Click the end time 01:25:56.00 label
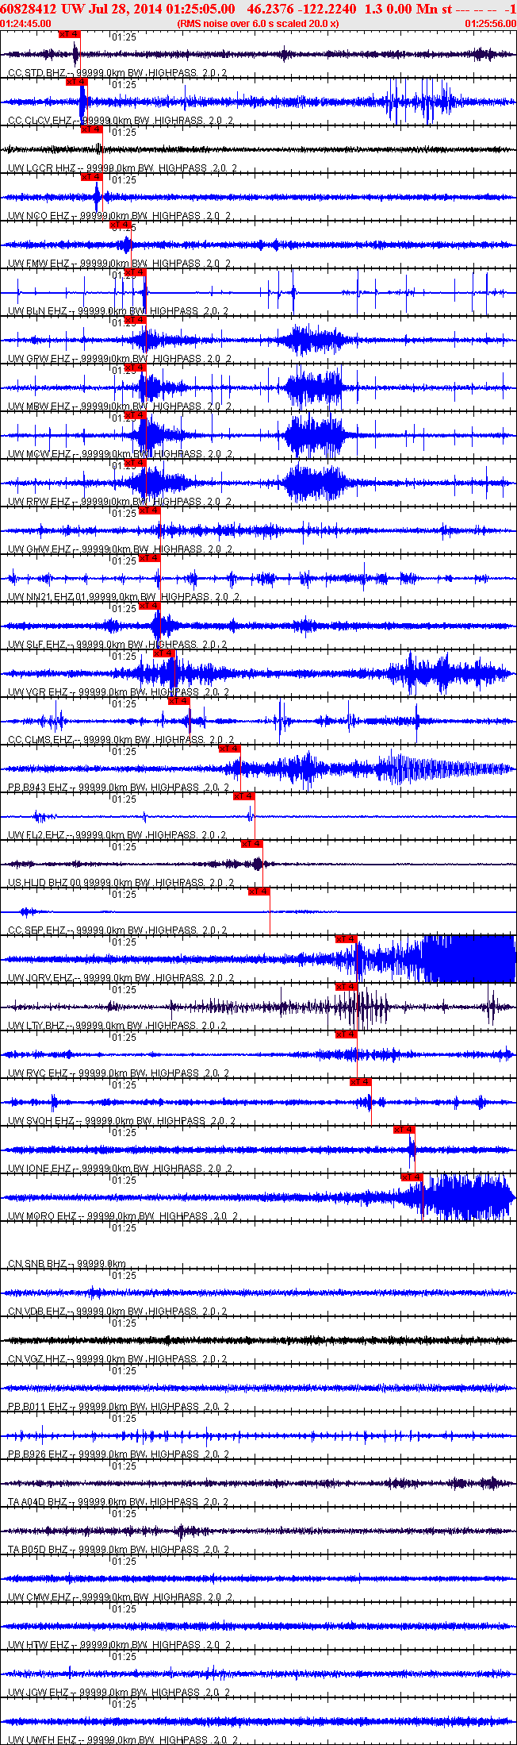The width and height of the screenshot is (517, 1745). click(x=490, y=24)
